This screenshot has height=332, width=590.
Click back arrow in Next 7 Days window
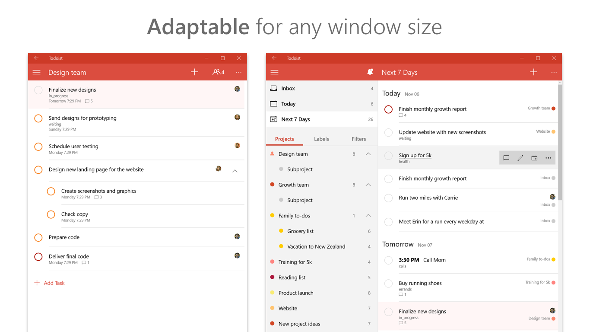click(x=274, y=58)
